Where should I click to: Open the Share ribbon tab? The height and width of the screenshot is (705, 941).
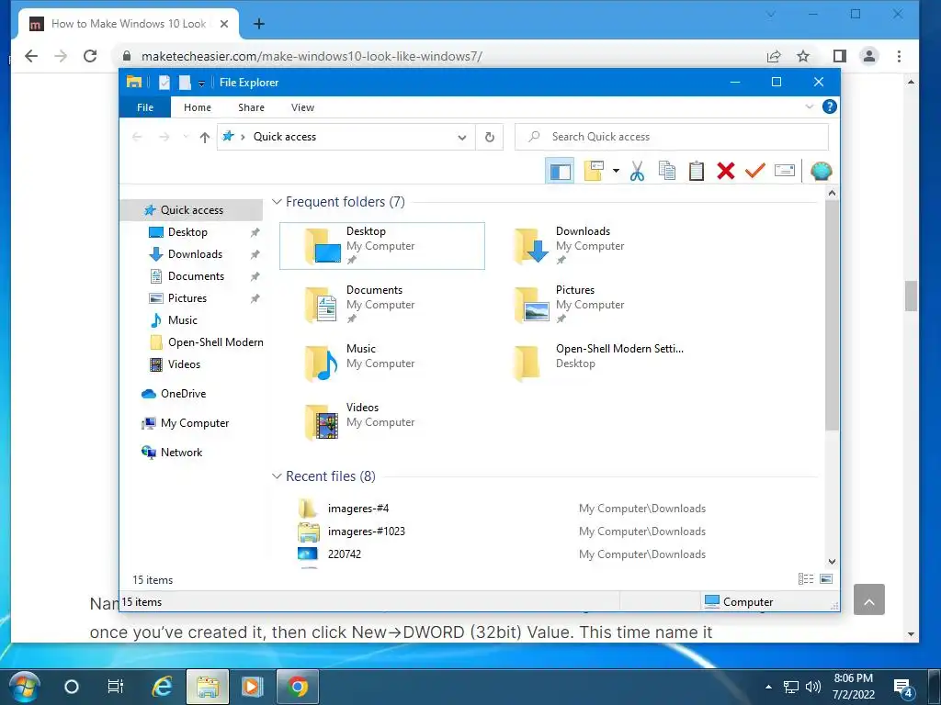[x=251, y=107]
